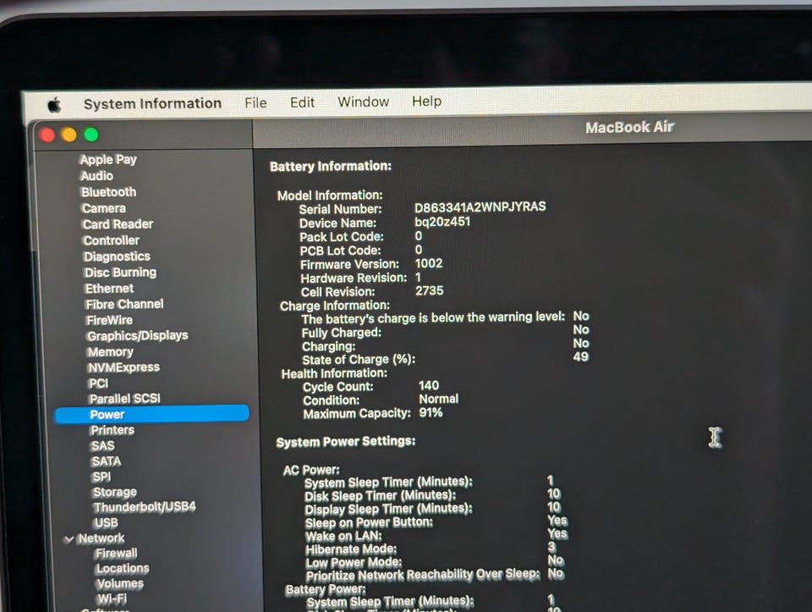Click State of Charge value 49
The height and width of the screenshot is (612, 812).
(580, 357)
